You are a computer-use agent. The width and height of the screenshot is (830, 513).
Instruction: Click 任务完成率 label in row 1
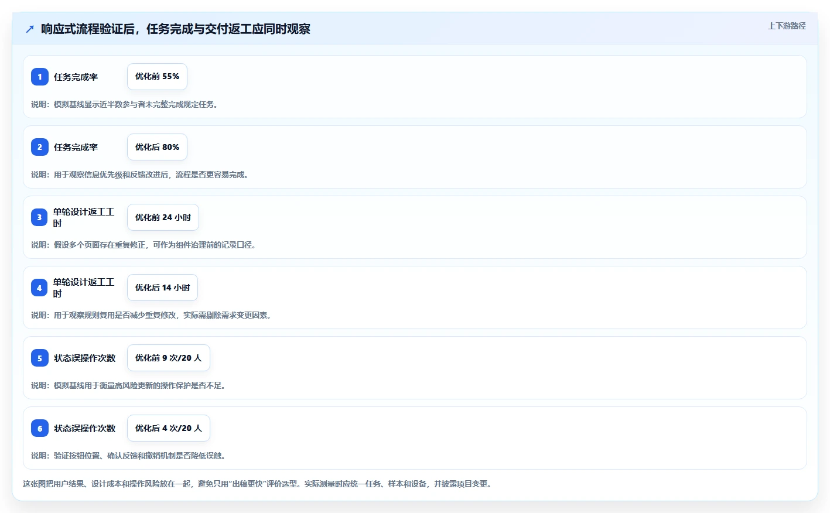pos(76,77)
